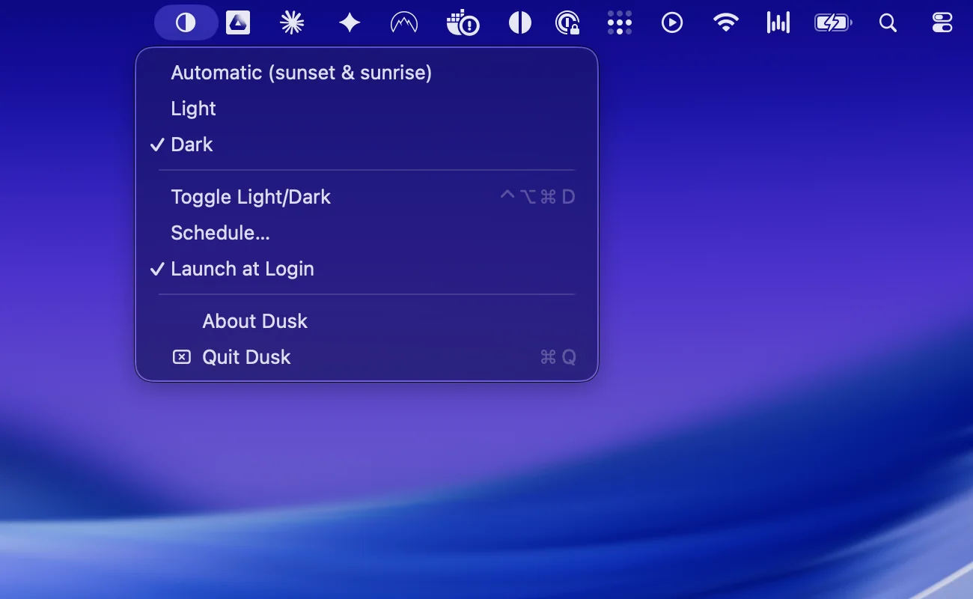Choose Quit Dusk from the menu
The height and width of the screenshot is (599, 973).
[367, 357]
